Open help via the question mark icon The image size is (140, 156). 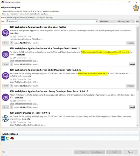coord(3,152)
